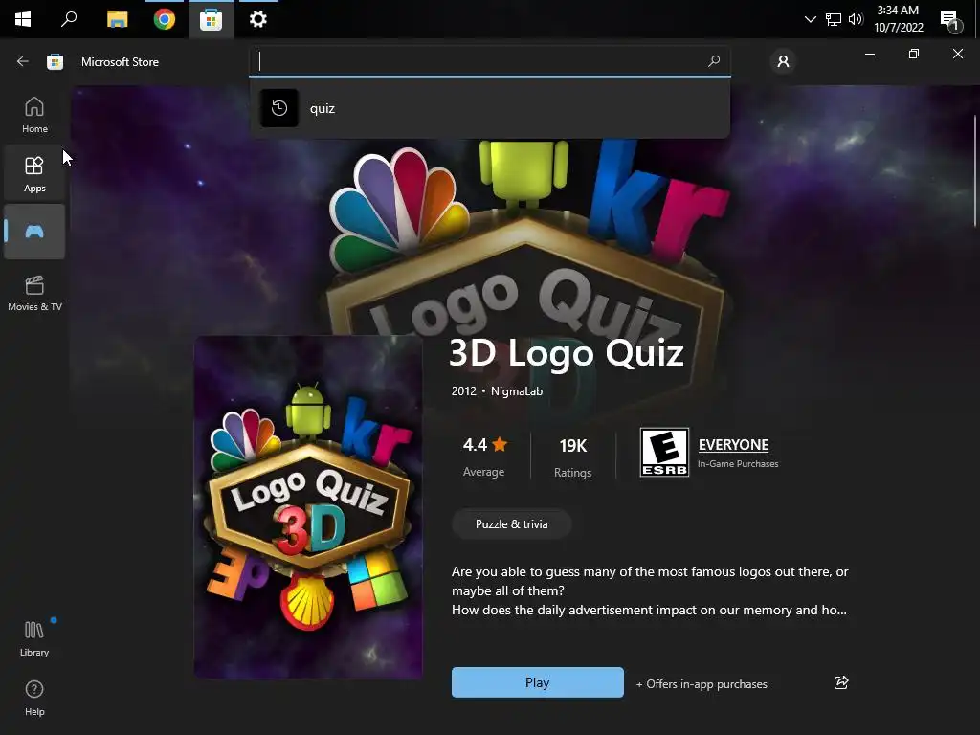Click the app description text
The height and width of the screenshot is (735, 980).
[x=650, y=590]
